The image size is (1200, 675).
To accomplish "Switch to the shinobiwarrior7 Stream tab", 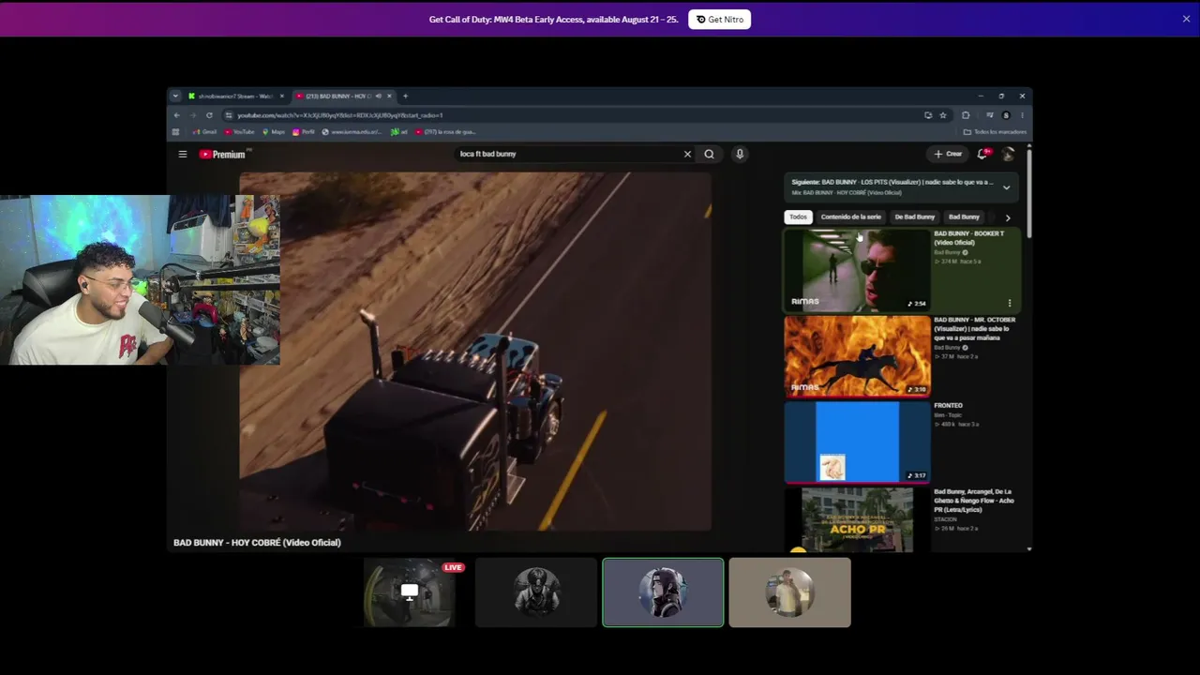I will tap(234, 96).
